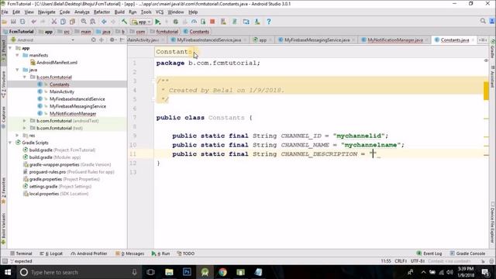Click the Photoshop taskbar icon
The height and width of the screenshot is (279, 496).
(187, 272)
